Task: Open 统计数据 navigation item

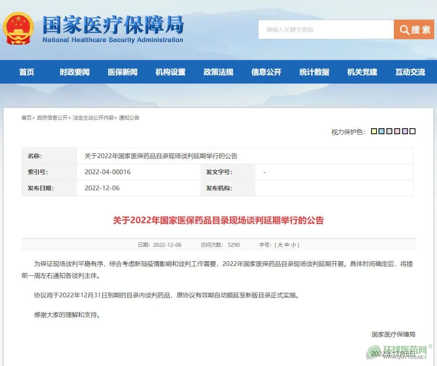Action: [314, 72]
